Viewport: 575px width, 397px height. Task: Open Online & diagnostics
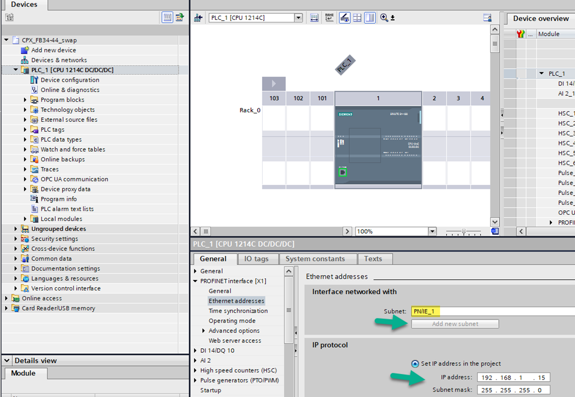pyautogui.click(x=70, y=90)
